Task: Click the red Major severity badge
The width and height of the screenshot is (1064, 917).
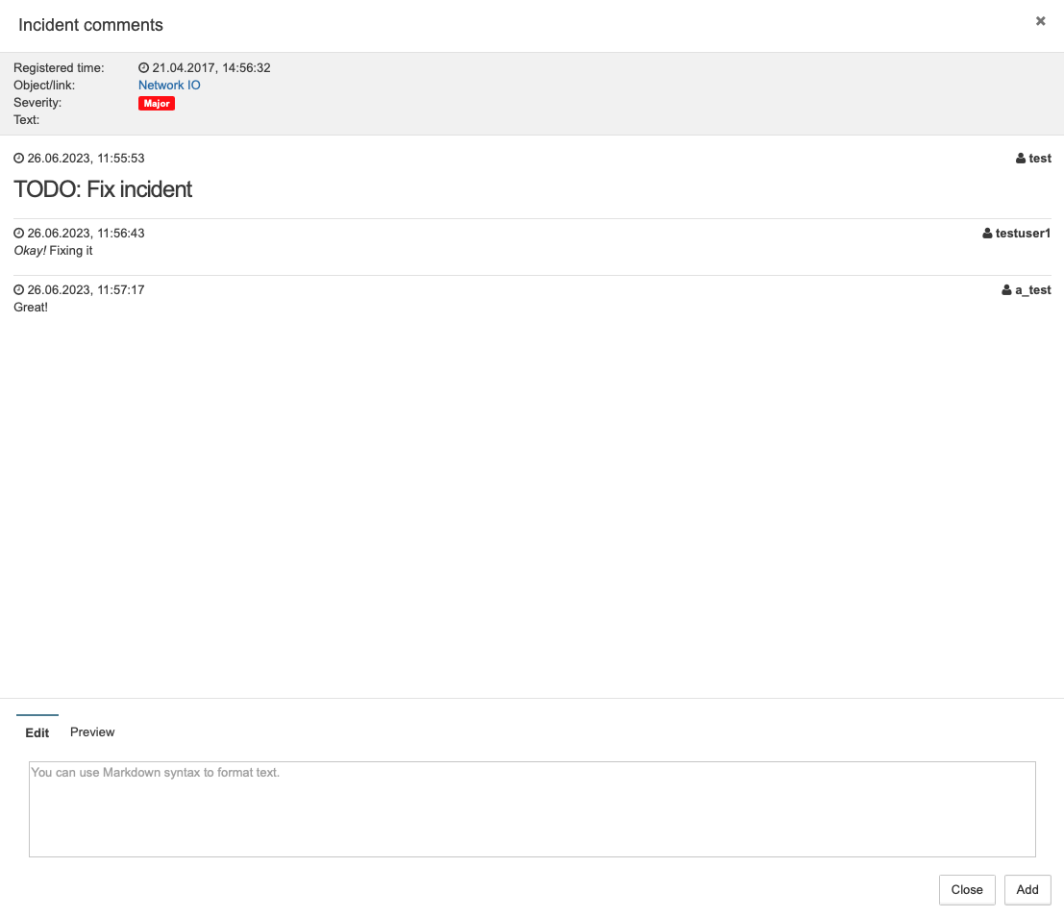Action: tap(157, 103)
